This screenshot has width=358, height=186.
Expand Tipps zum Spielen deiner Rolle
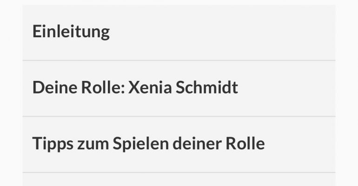click(x=179, y=144)
